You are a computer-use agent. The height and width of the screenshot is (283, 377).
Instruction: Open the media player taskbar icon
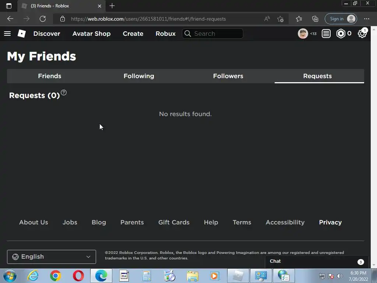coord(215,276)
